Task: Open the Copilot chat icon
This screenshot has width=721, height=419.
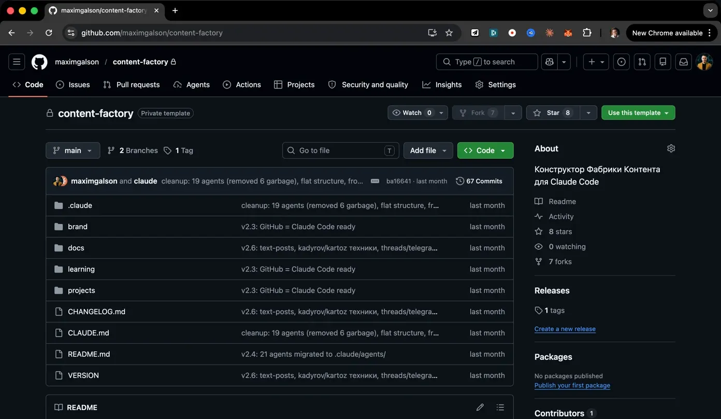Action: [x=550, y=62]
